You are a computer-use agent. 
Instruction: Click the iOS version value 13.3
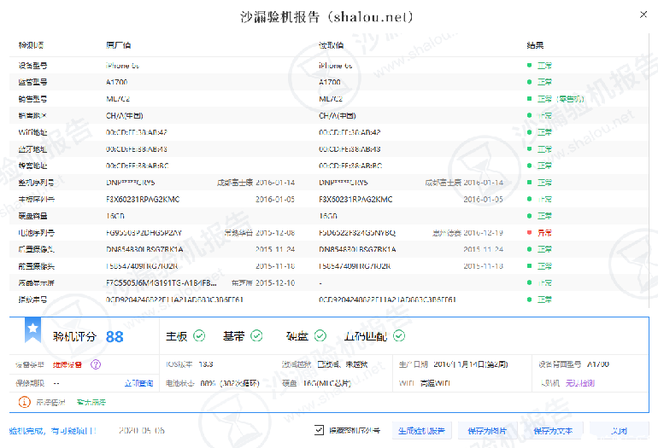pyautogui.click(x=206, y=364)
